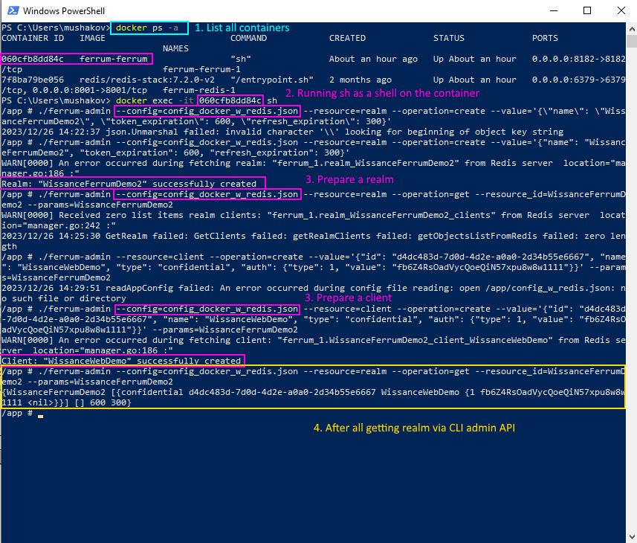
Task: Click the vertical scrollbar thumb
Action: 632,41
